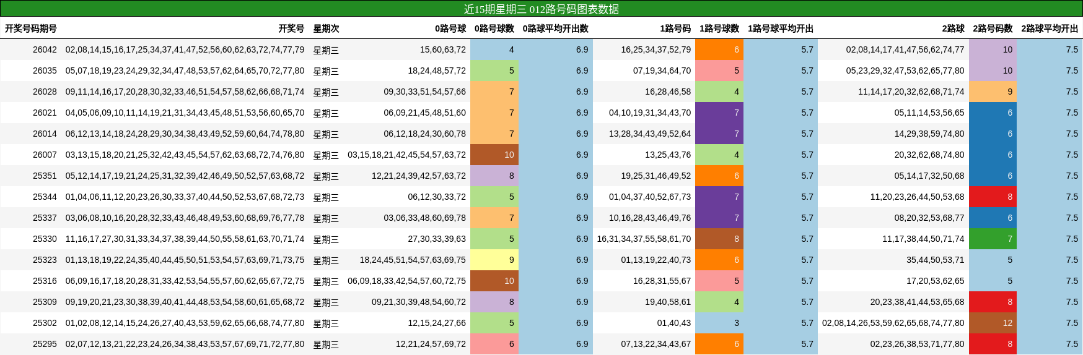
Task: Click the 0路号球 column header
Action: (450, 28)
